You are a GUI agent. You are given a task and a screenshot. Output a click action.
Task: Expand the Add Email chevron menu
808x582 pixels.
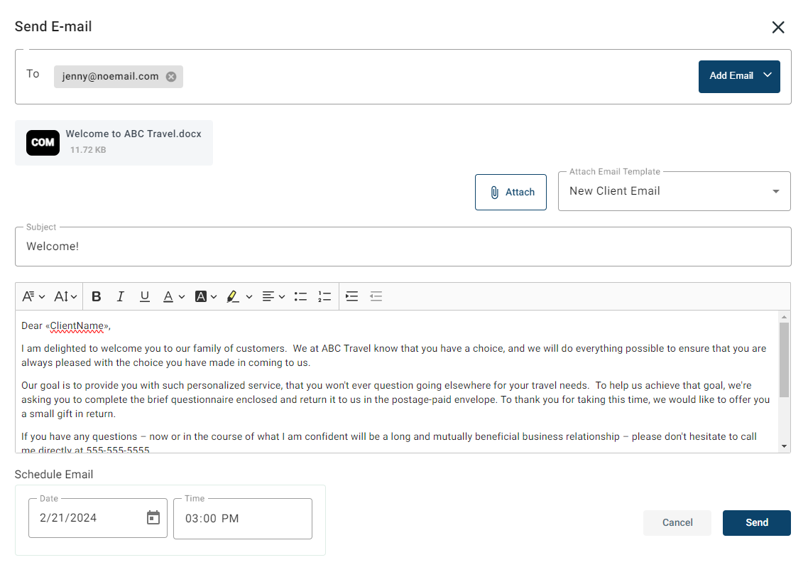[x=768, y=75]
